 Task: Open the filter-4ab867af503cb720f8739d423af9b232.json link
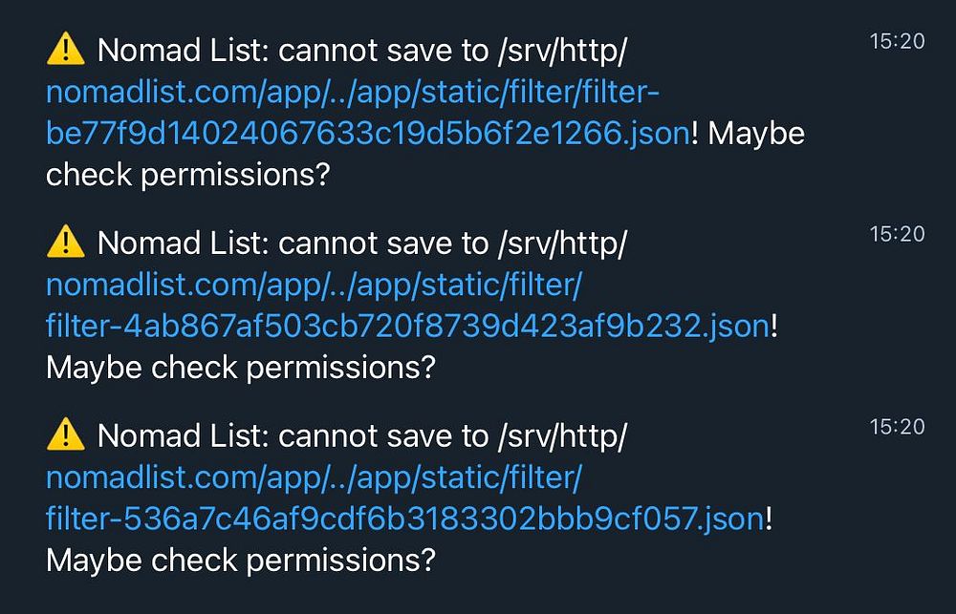(x=408, y=327)
